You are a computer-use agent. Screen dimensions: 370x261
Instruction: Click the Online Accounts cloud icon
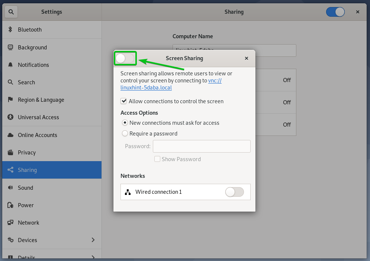click(10, 135)
